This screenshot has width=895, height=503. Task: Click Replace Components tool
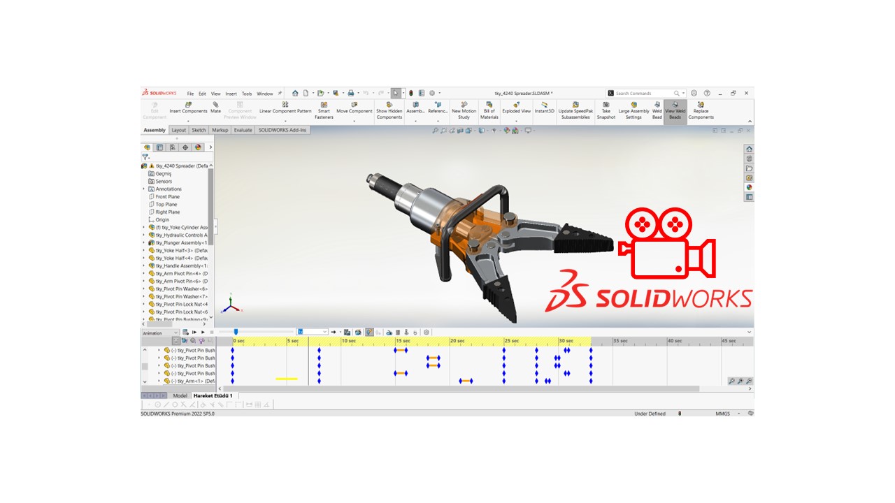coord(701,110)
